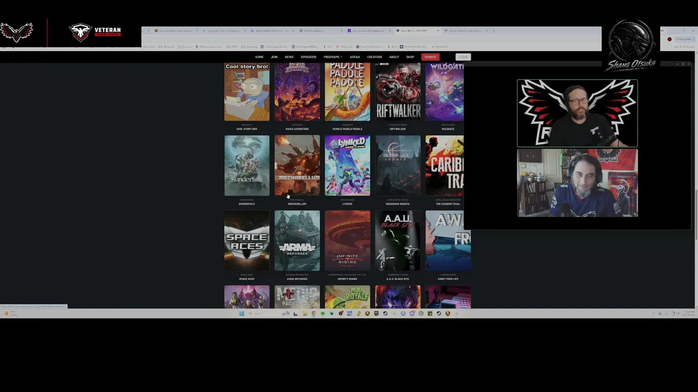Click the 'RIFTWALKER' title text under cover
Image resolution: width=698 pixels, height=392 pixels.
coord(398,129)
